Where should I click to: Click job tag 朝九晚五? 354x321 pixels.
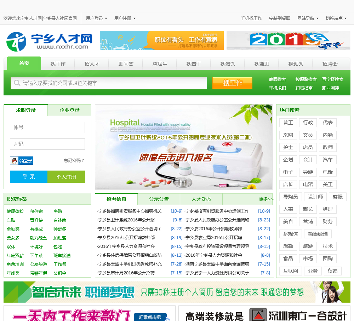(x=38, y=238)
